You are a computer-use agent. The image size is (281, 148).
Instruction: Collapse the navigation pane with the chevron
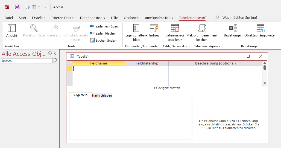[55, 53]
